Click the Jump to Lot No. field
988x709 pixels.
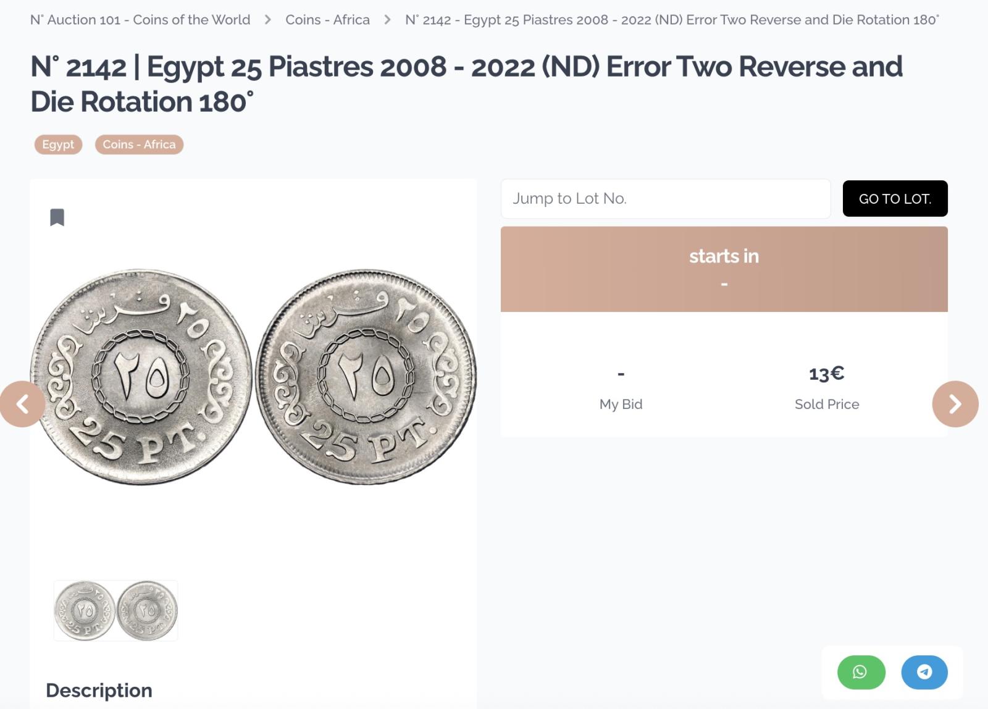coord(666,198)
